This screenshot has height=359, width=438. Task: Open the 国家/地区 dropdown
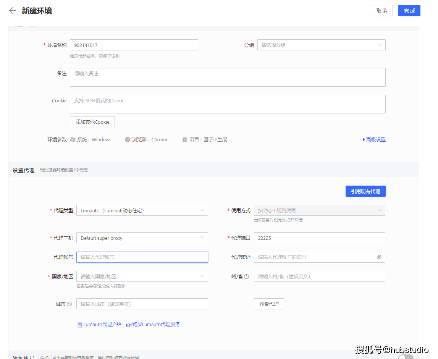(142, 276)
